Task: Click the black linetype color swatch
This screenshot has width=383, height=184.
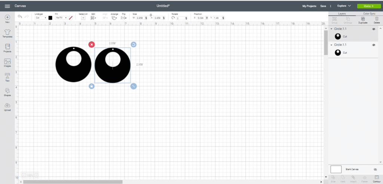Action: click(50, 18)
